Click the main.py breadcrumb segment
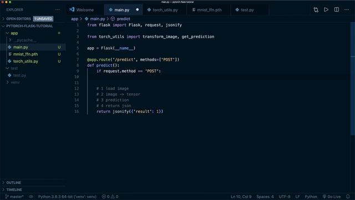The image size is (355, 200). [98, 19]
